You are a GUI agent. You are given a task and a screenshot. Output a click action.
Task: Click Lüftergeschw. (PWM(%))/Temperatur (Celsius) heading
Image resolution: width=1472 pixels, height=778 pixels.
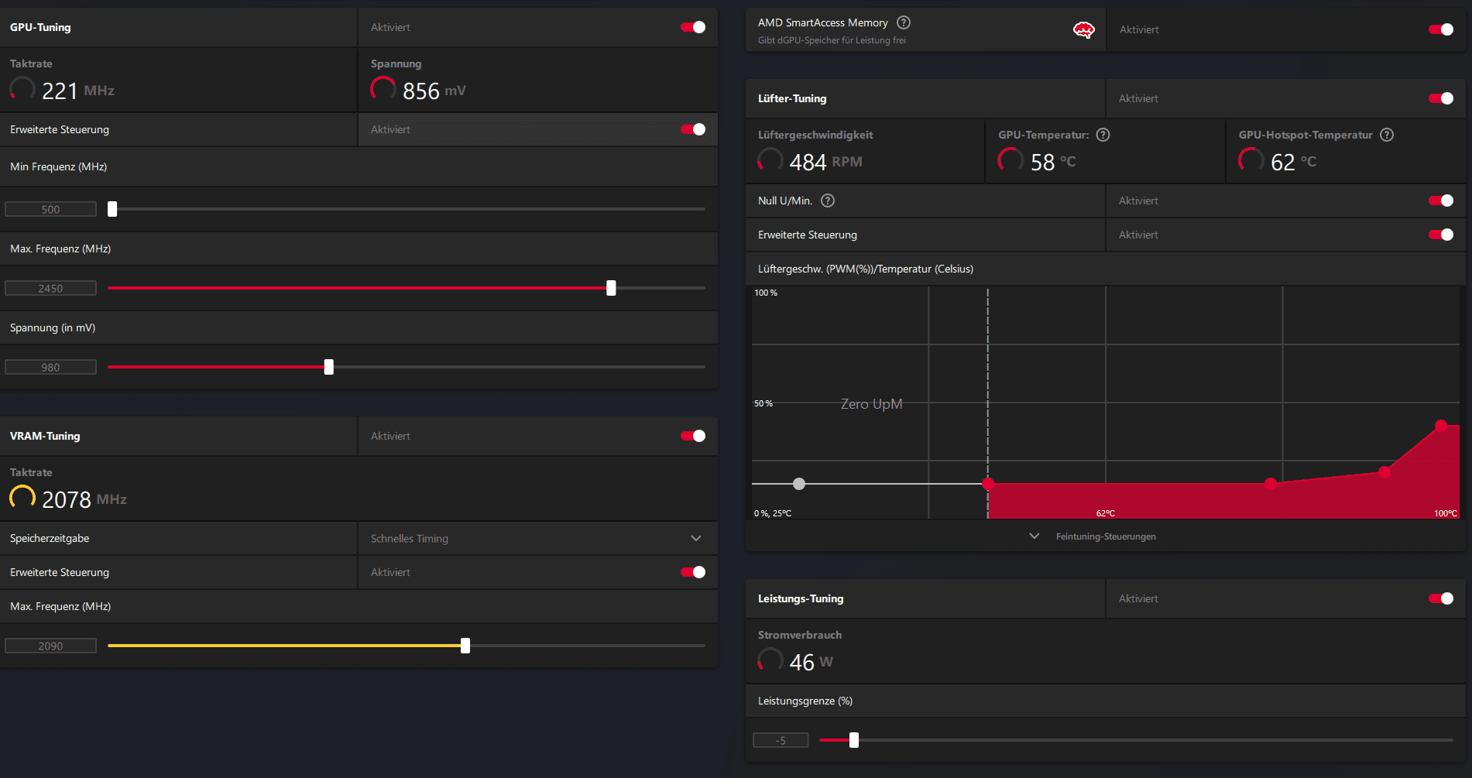coord(866,269)
